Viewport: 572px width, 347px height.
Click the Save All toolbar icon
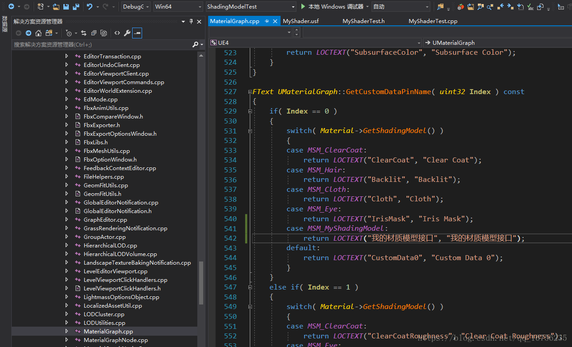pos(76,7)
